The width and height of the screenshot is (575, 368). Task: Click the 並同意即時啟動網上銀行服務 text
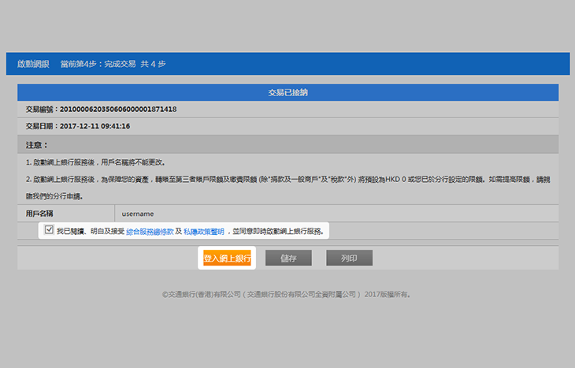pos(275,231)
